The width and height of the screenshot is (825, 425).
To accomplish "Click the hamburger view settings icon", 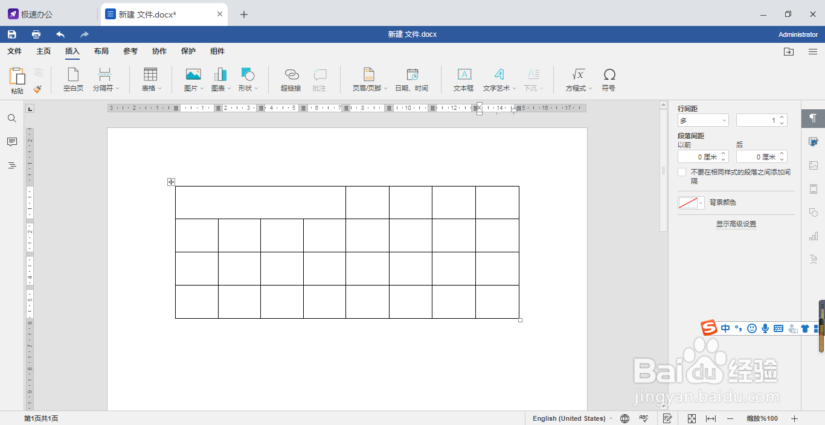I will tap(813, 51).
